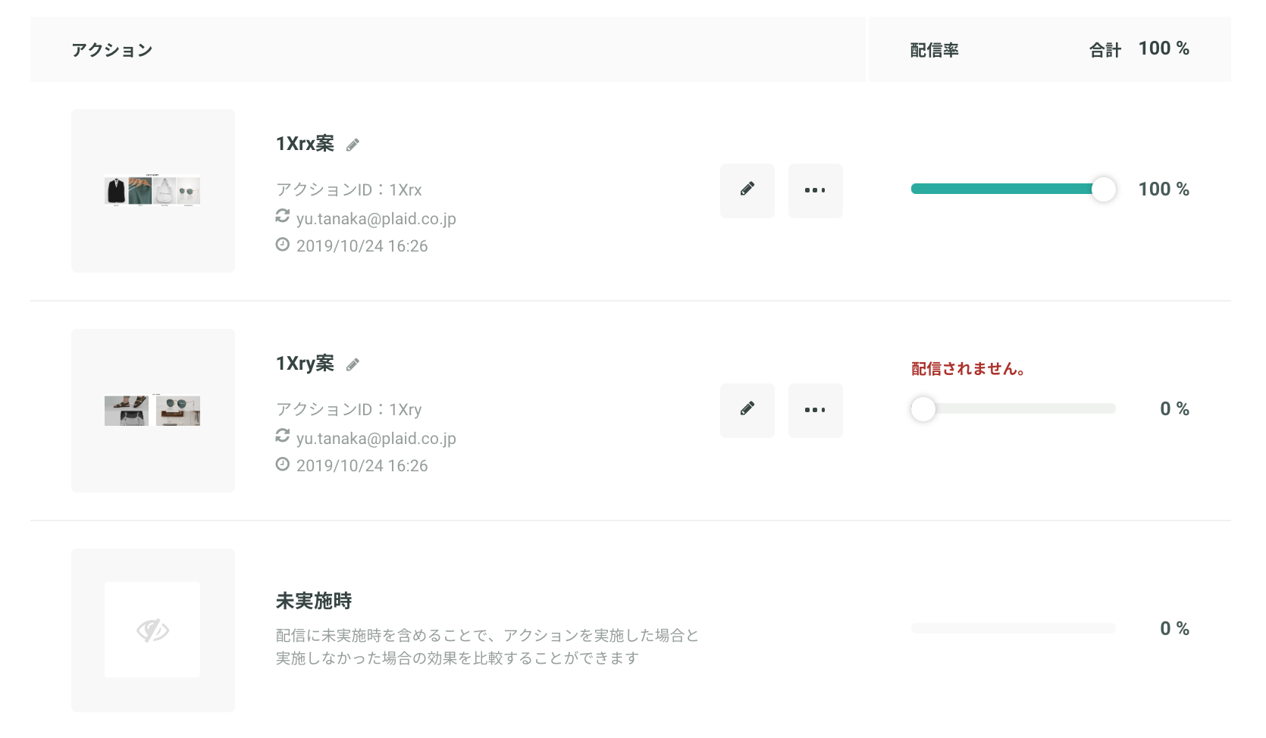Click the clock icon beside 1Xry date
1266x738 pixels.
tap(283, 464)
